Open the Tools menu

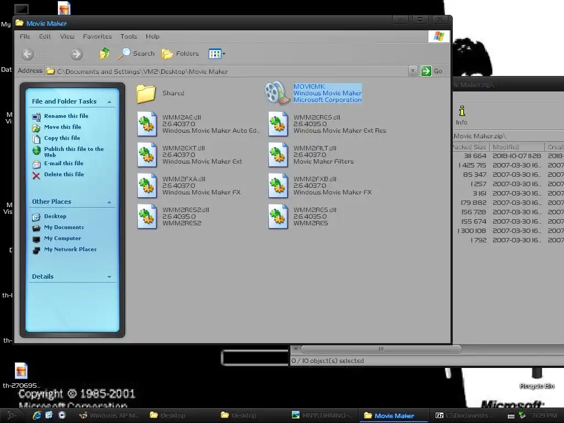[x=129, y=36]
